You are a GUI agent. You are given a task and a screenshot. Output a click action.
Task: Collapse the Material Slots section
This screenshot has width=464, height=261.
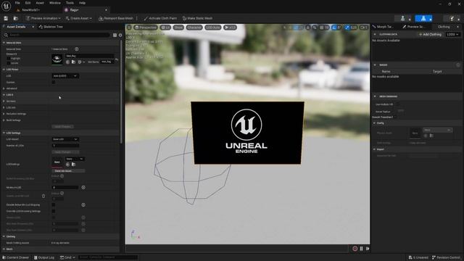(4, 43)
